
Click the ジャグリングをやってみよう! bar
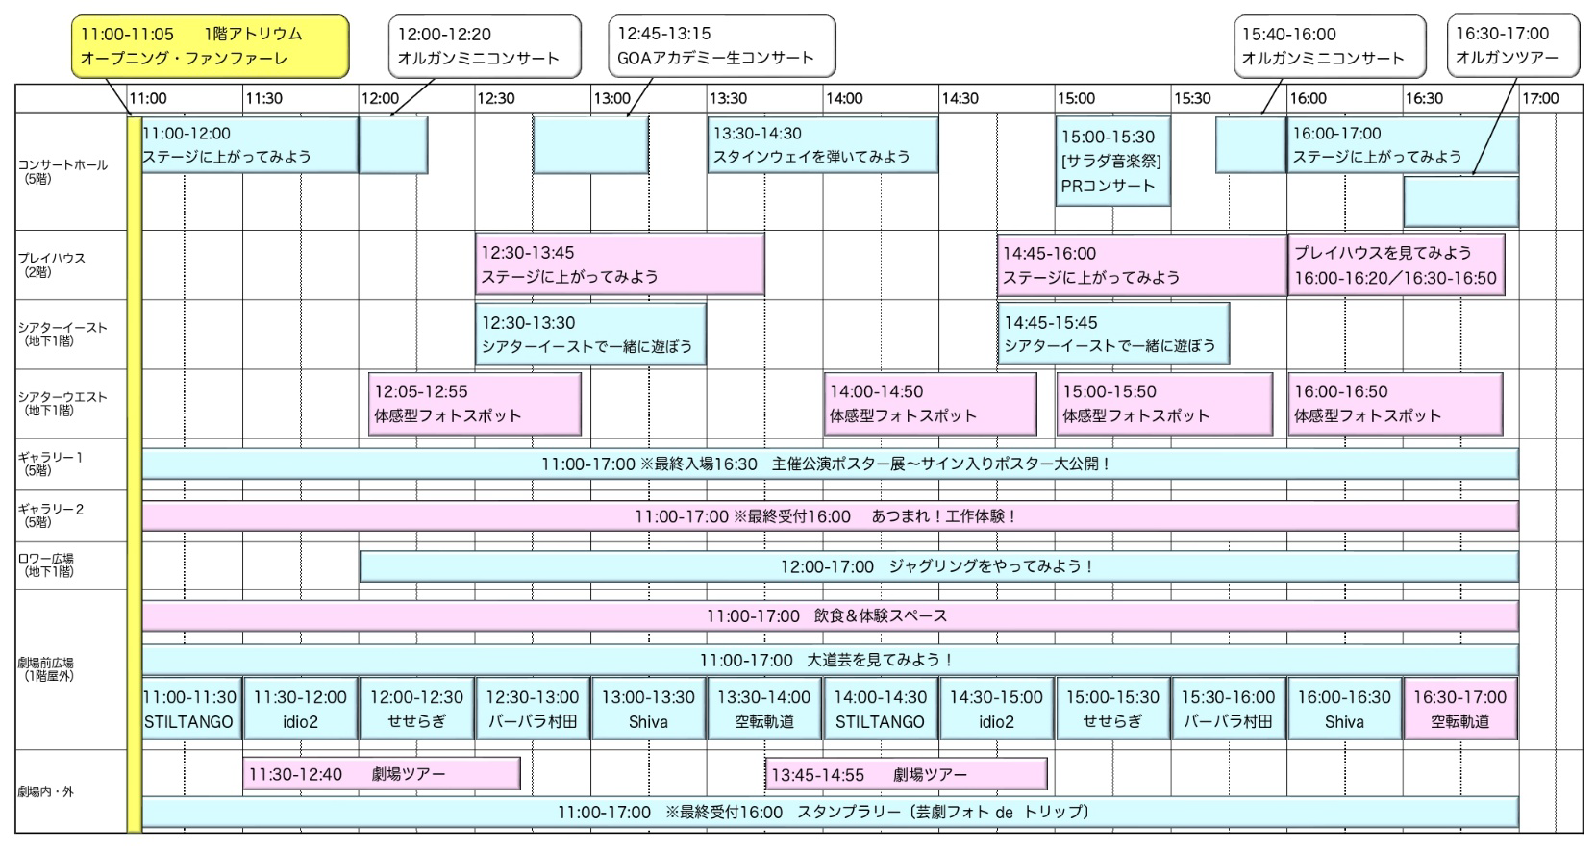click(x=938, y=566)
